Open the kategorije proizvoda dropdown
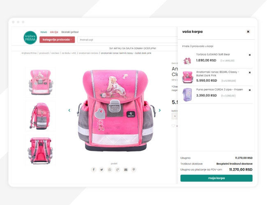The height and width of the screenshot is (205, 267). tap(57, 40)
